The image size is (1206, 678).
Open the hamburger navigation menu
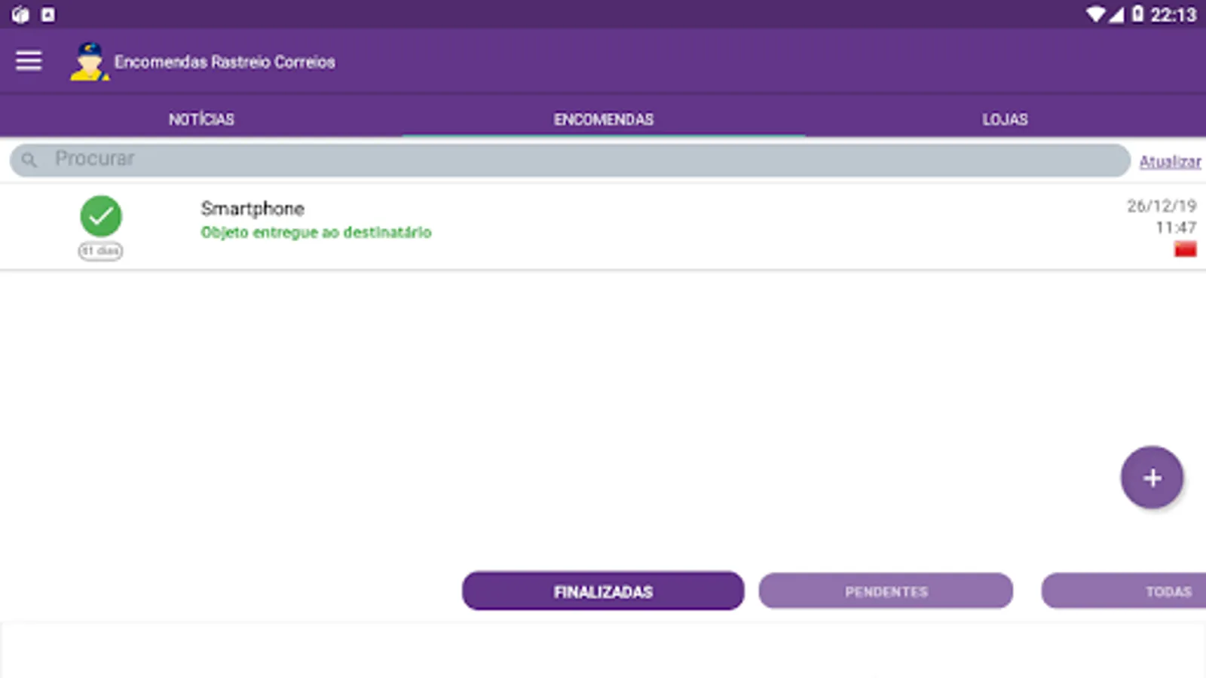click(29, 61)
